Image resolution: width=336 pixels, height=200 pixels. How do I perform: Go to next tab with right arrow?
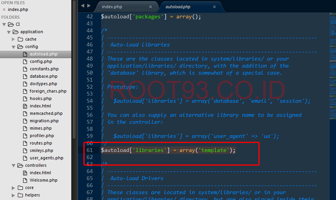pos(89,6)
